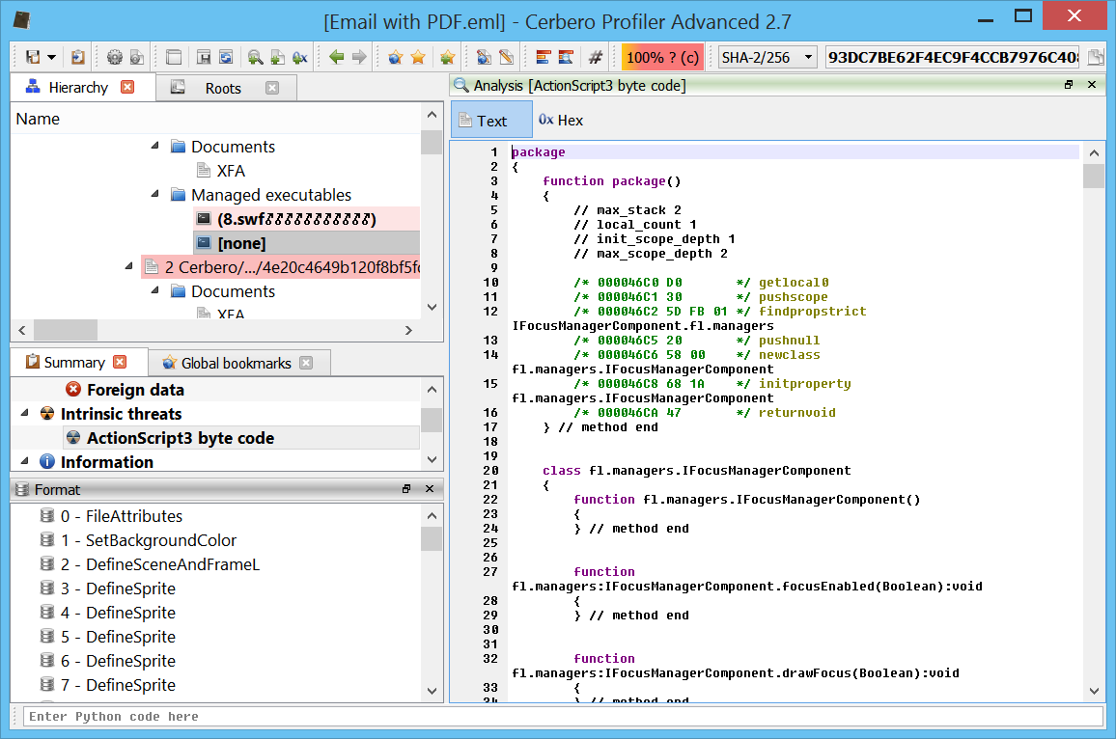This screenshot has height=739, width=1116.
Task: Select 2 - DefineSceneAndFrameL tag
Action: pos(160,564)
